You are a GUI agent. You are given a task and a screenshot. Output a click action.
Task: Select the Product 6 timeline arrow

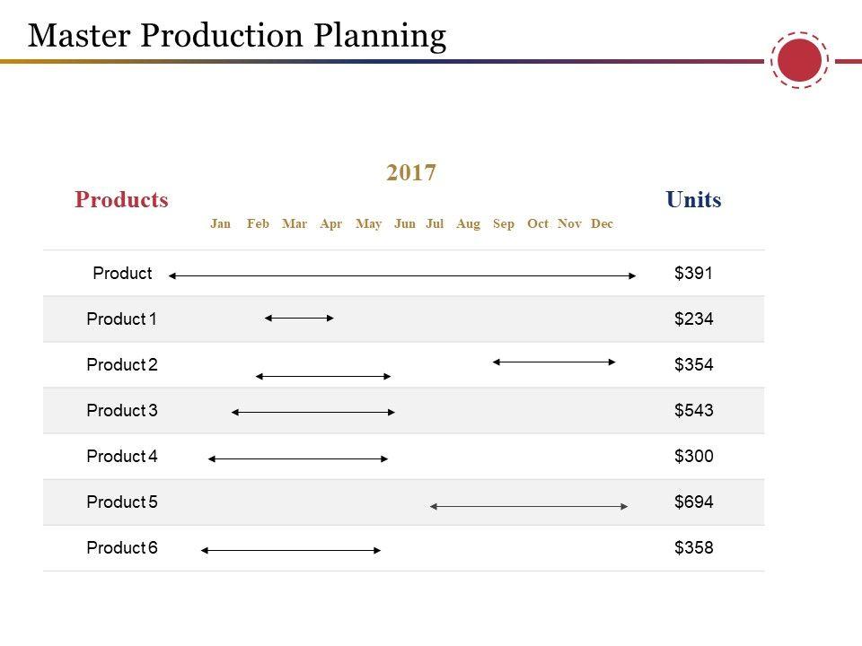(x=291, y=550)
